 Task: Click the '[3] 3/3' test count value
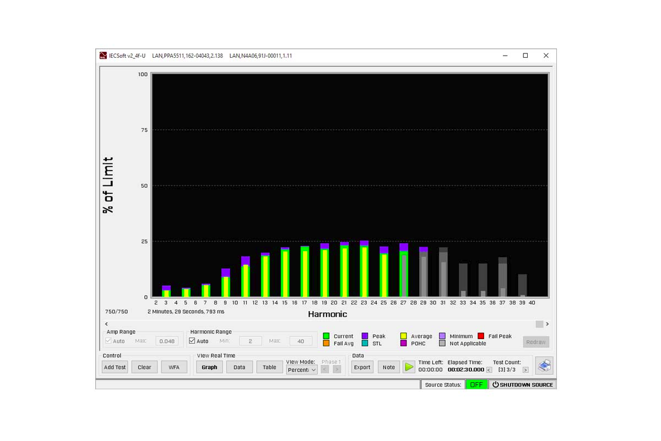click(507, 369)
